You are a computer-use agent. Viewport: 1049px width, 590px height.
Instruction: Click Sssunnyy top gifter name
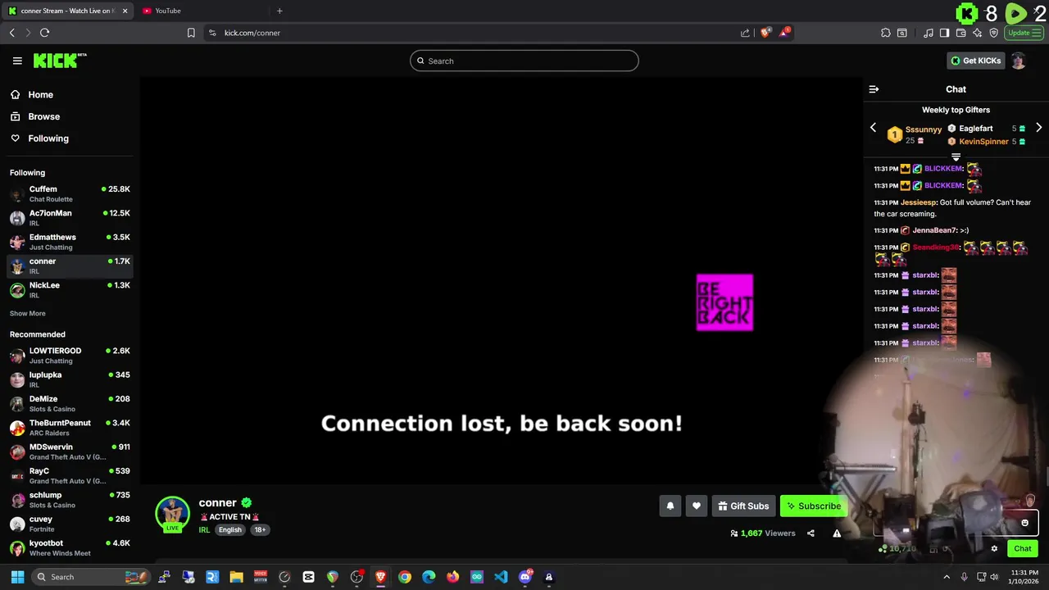(x=924, y=129)
